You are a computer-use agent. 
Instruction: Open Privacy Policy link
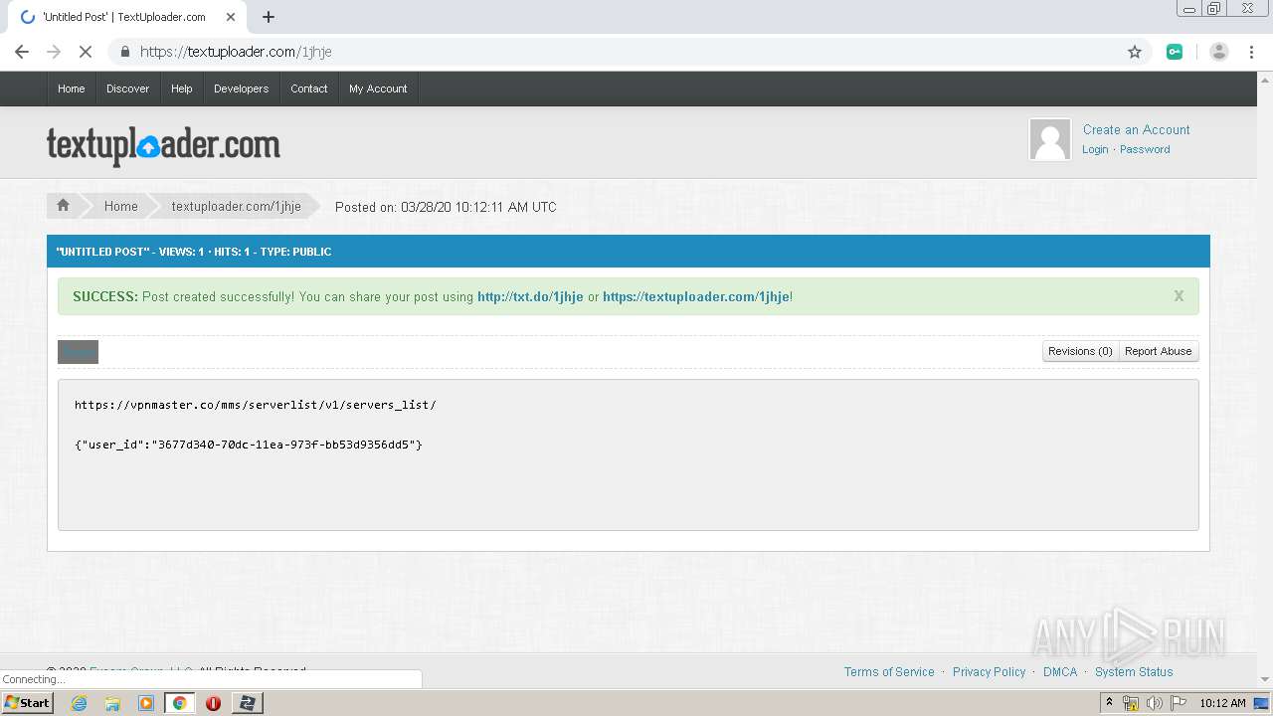(989, 672)
